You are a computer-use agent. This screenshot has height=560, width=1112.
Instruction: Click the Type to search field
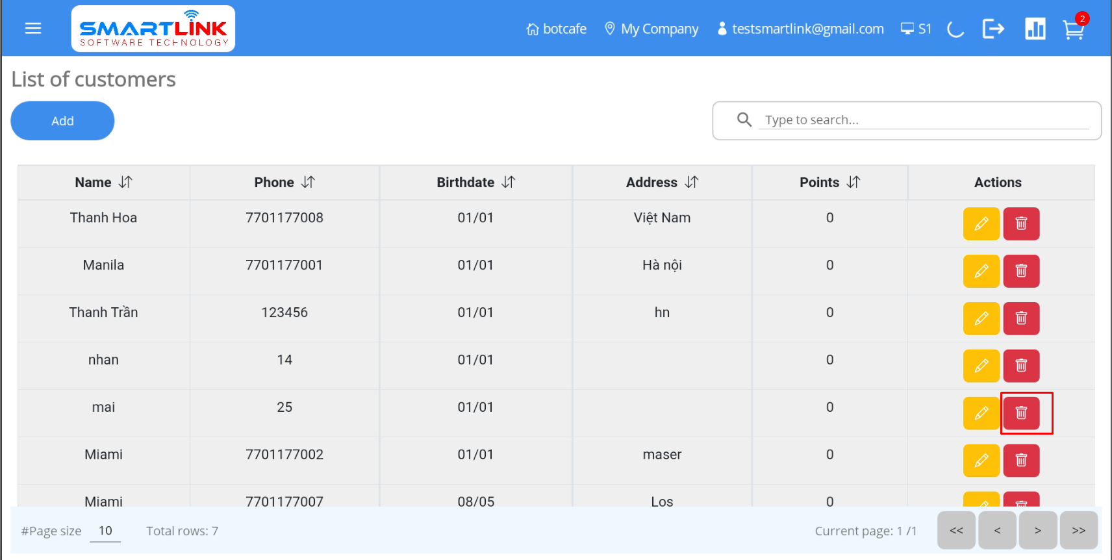pos(922,120)
